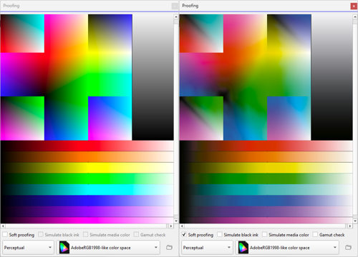Click scroll down arrow in left image view

click(176, 221)
